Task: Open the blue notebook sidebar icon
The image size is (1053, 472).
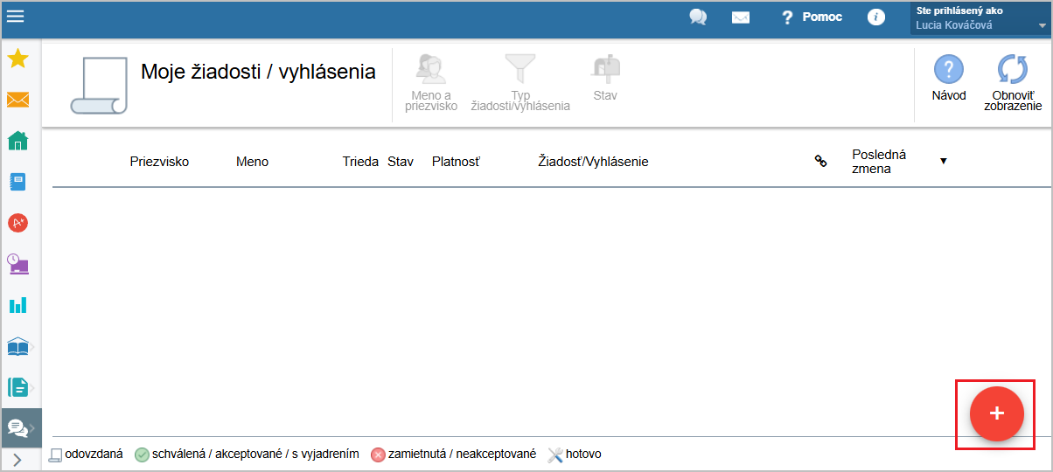Action: [17, 182]
